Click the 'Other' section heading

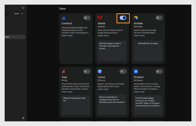pos(63,9)
